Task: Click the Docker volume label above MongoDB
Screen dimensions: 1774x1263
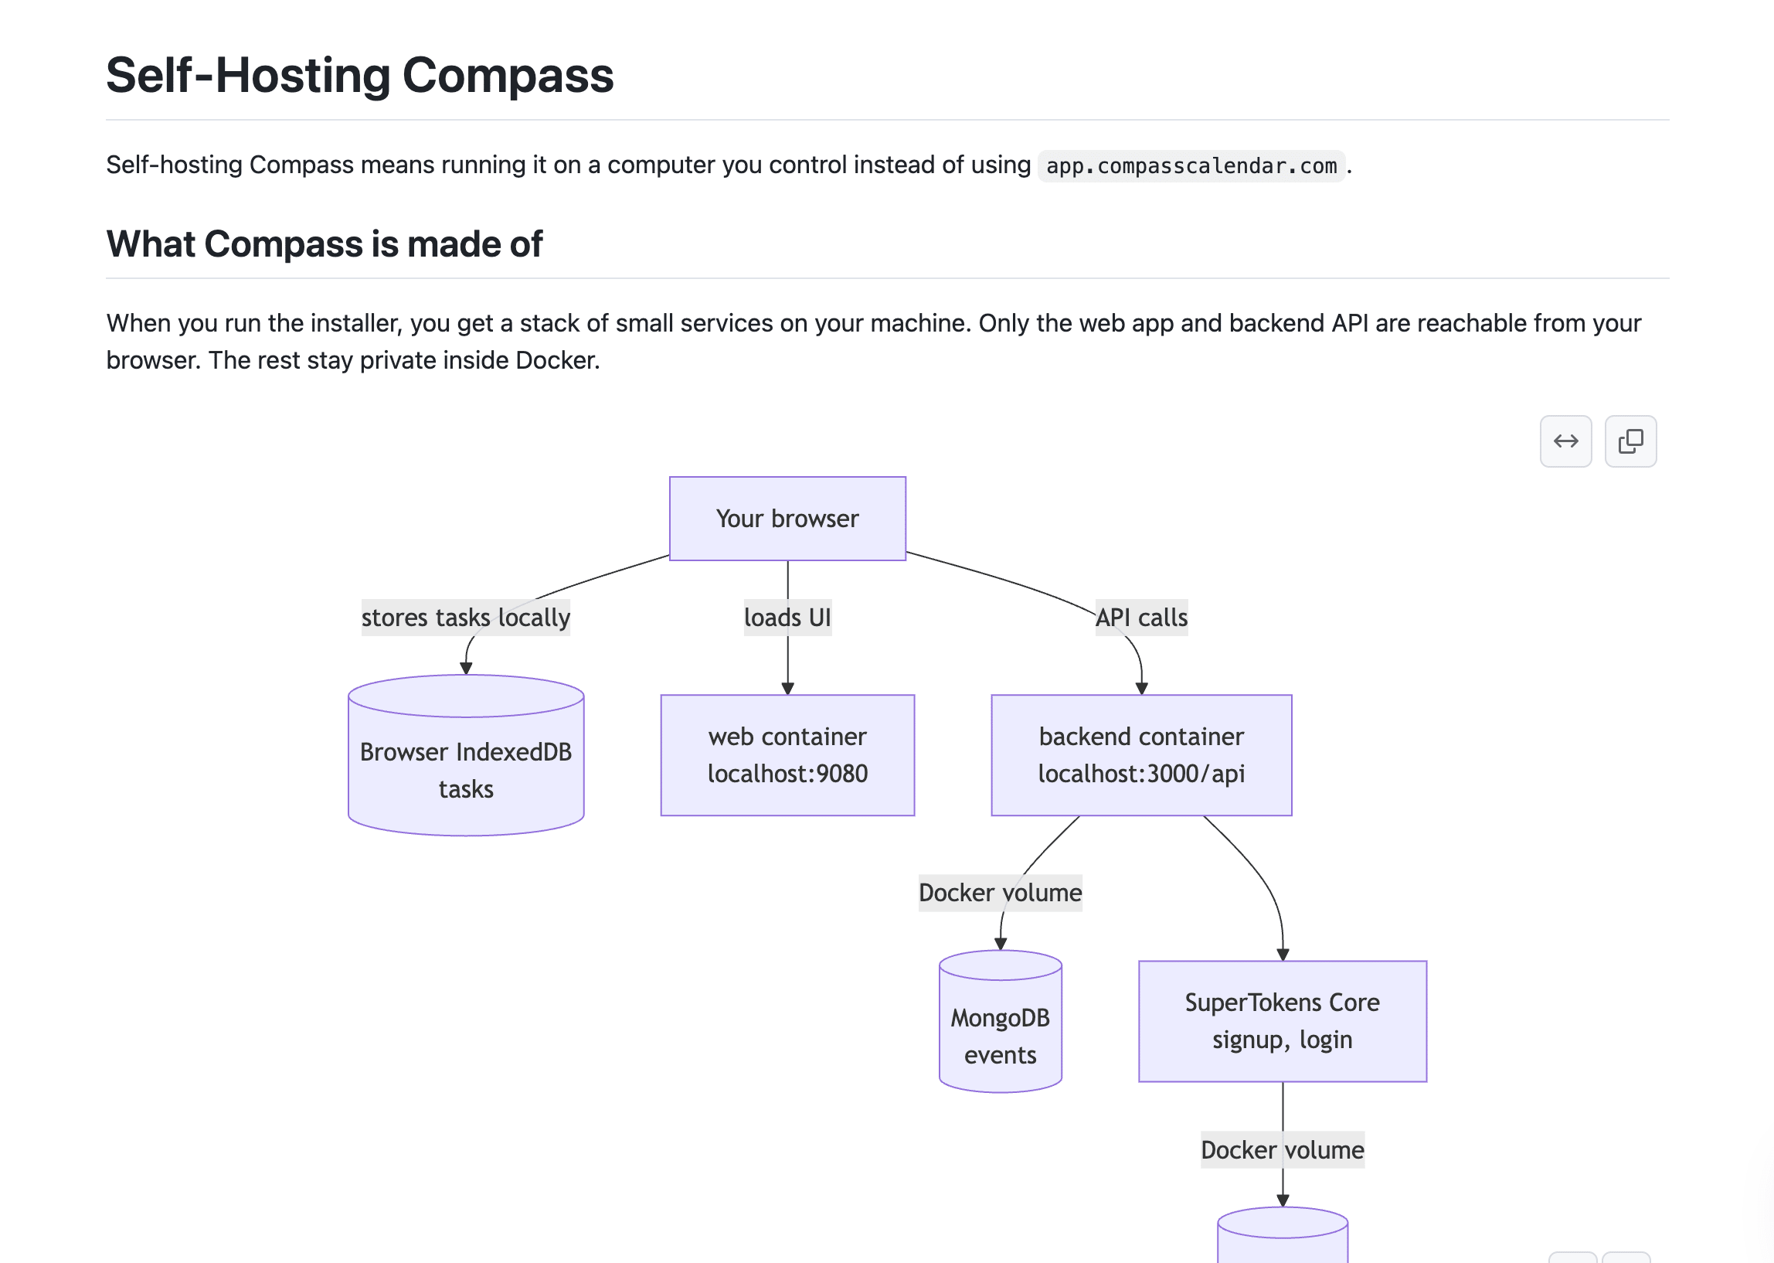Action: click(x=1000, y=892)
